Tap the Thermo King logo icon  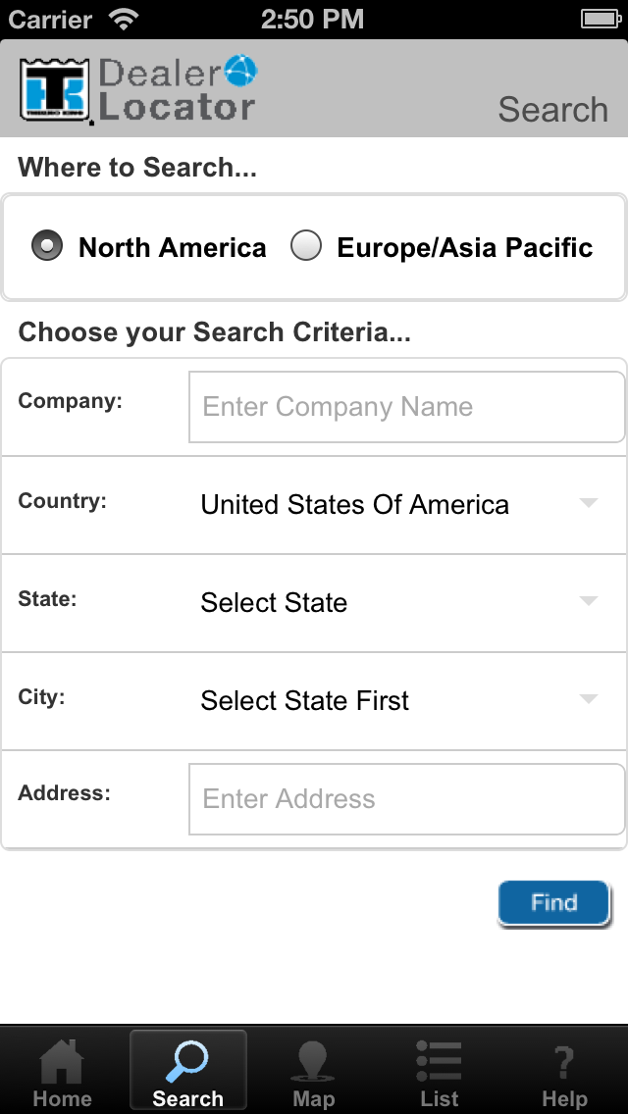55,91
